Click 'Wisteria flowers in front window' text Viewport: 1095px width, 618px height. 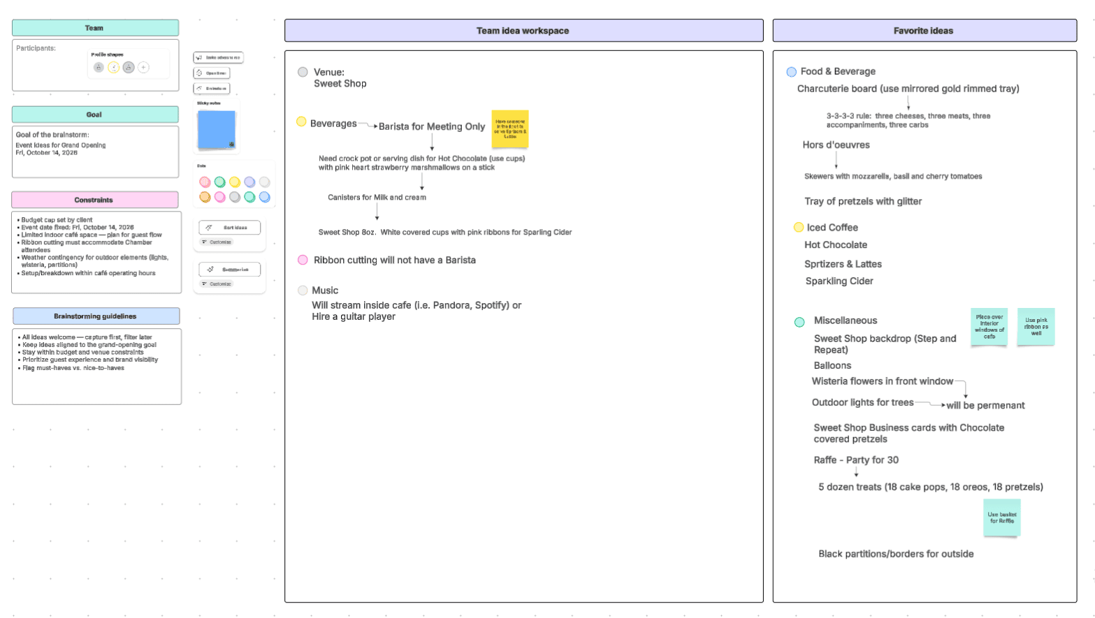pyautogui.click(x=883, y=381)
